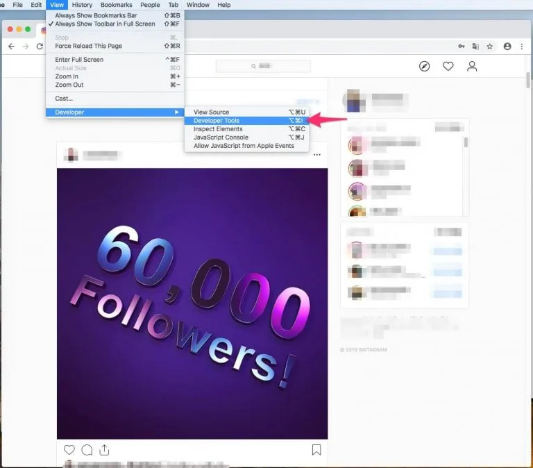Screen dimensions: 533x468
Task: Select Zoom In from View menu
Action: click(x=115, y=76)
